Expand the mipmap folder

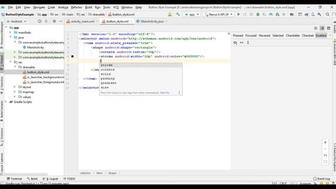pyautogui.click(x=15, y=92)
